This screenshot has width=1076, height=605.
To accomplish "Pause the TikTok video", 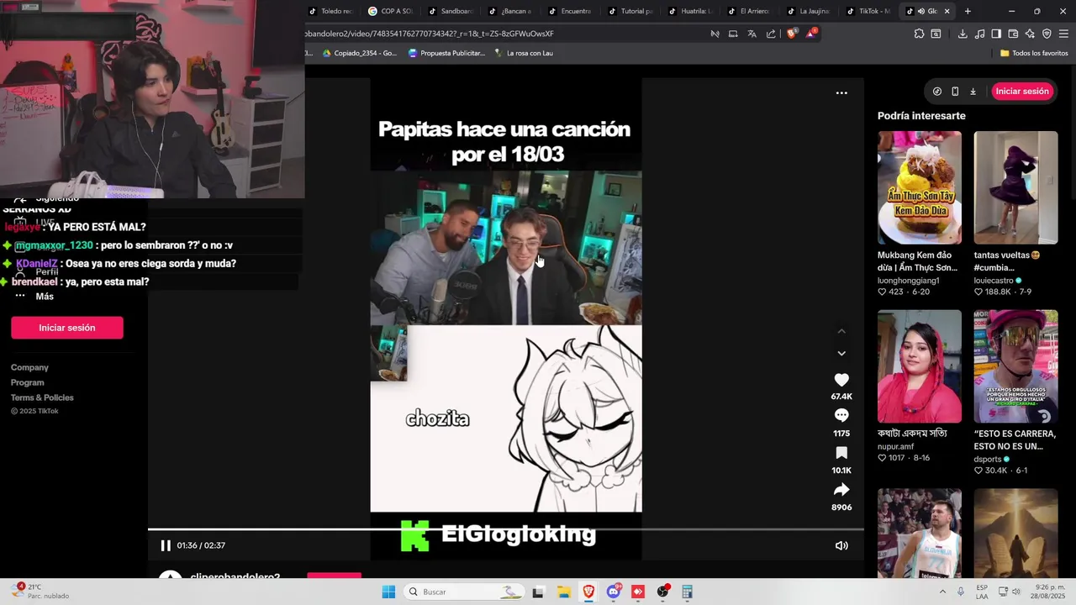I will [166, 545].
